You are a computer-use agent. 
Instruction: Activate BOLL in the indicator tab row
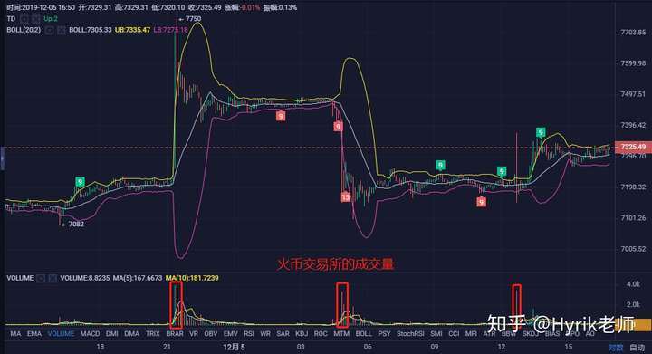(363, 334)
